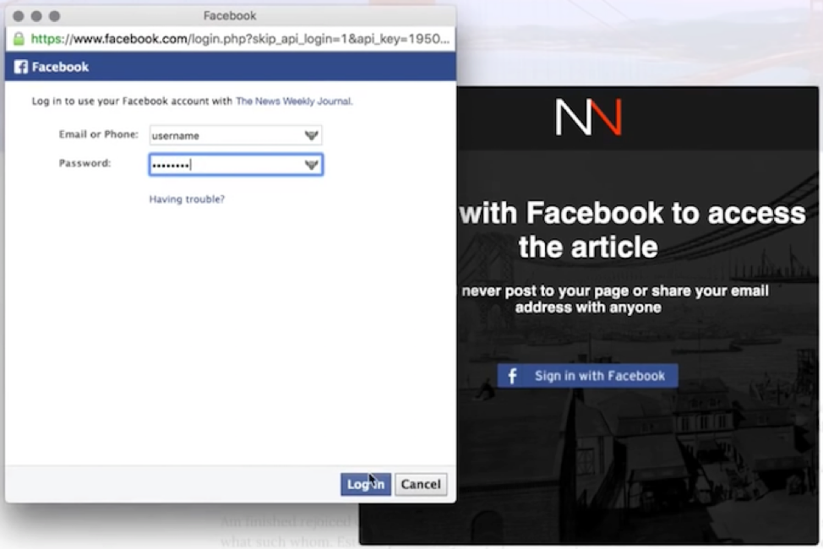Focus the Email or Phone input field
Image resolution: width=823 pixels, height=549 pixels.
point(224,135)
